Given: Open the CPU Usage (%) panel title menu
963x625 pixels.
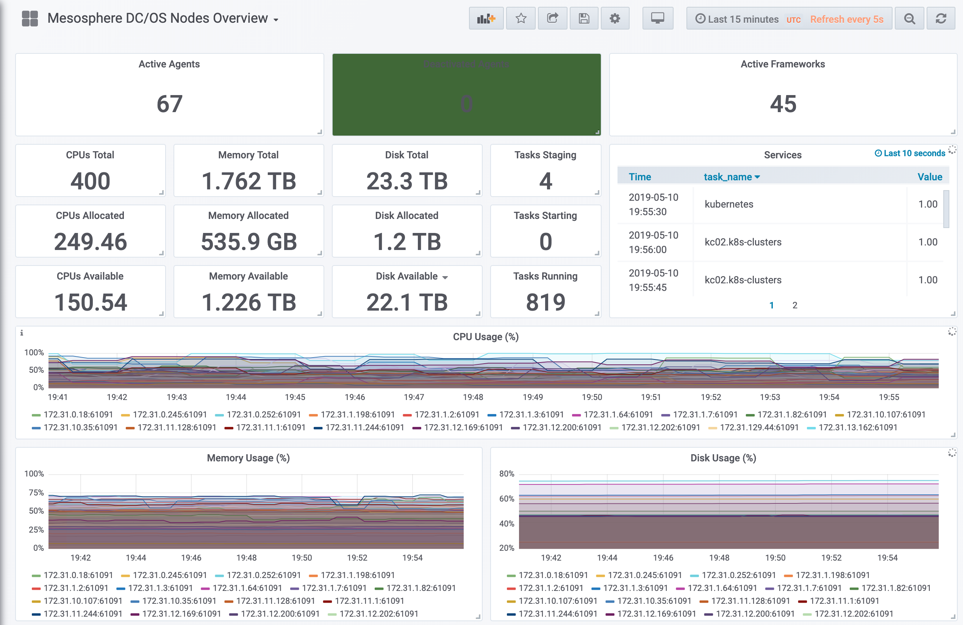Looking at the screenshot, I should click(486, 337).
